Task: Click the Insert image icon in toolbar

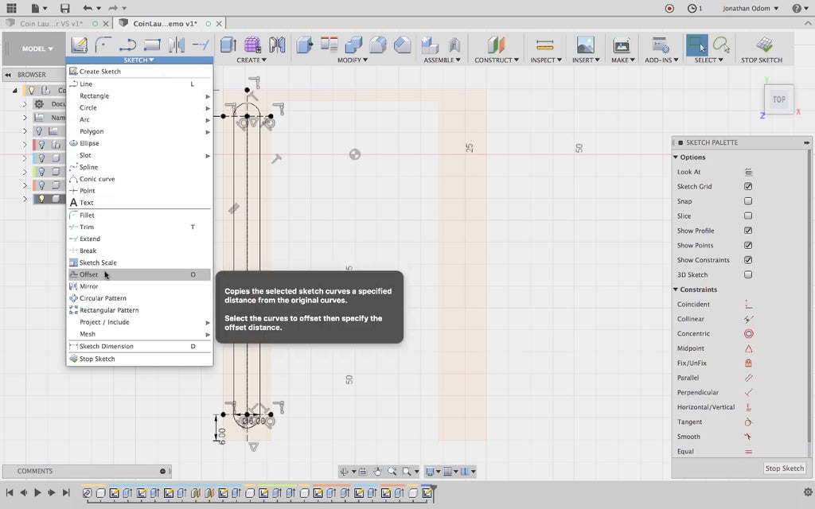Action: coord(585,45)
